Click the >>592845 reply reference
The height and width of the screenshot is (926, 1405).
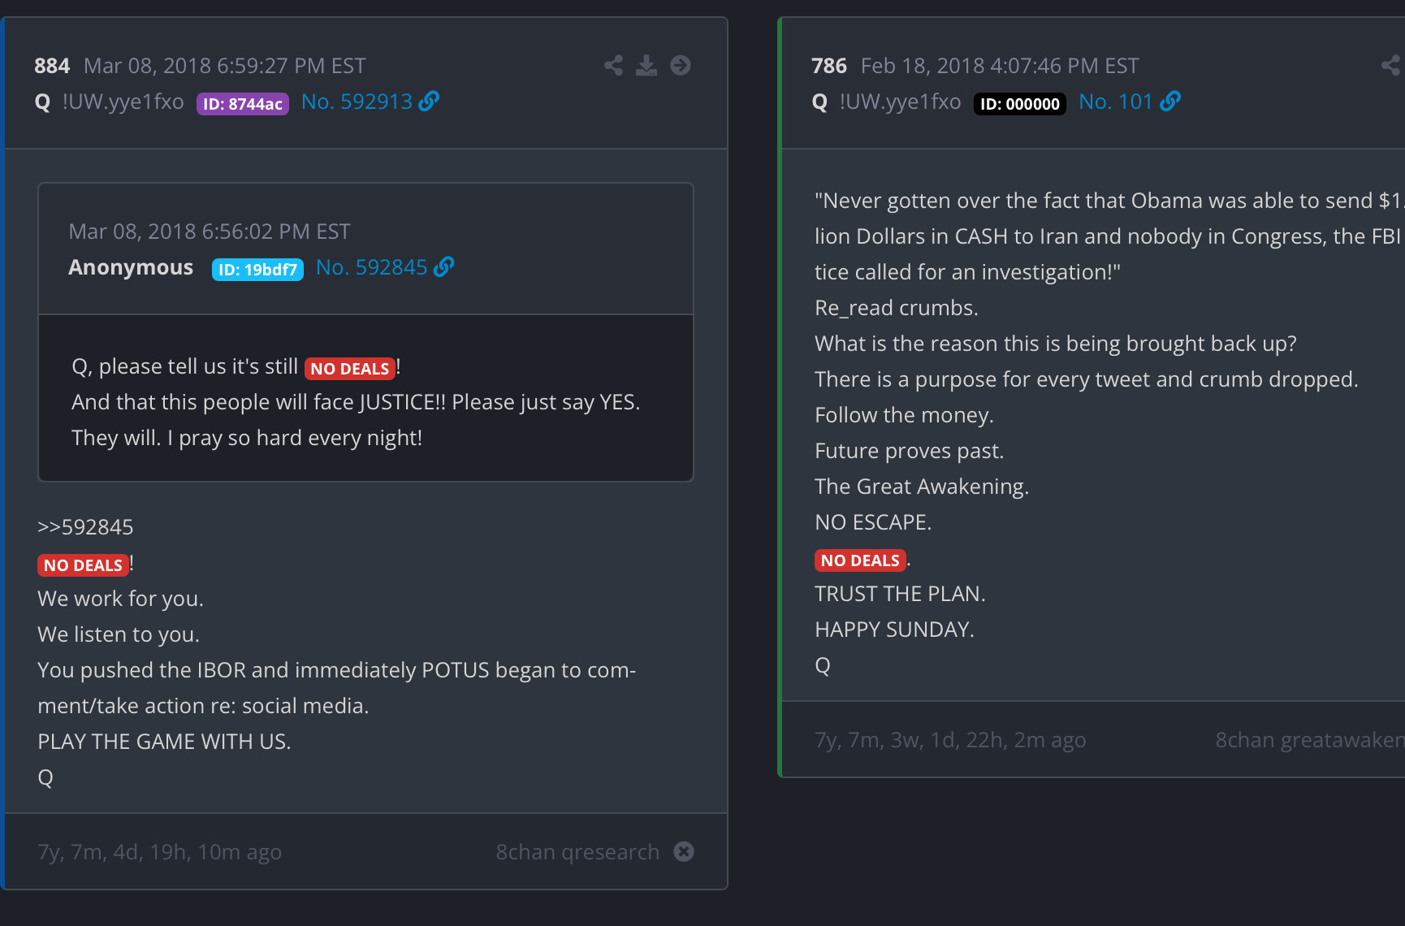(85, 527)
